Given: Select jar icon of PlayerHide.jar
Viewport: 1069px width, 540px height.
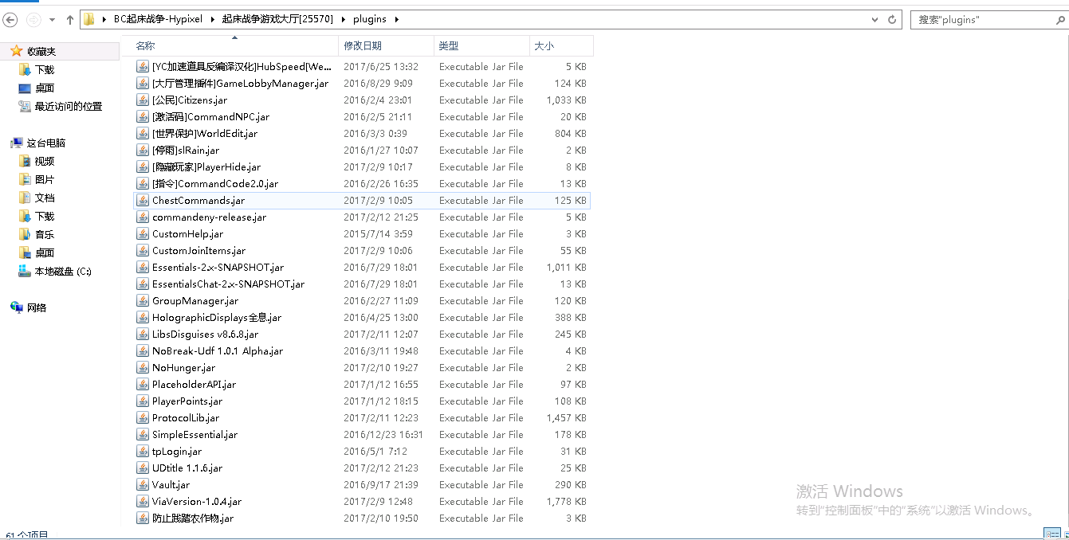Looking at the screenshot, I should tap(143, 167).
